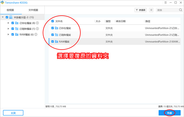Viewport: 184px width, 117px height.
Task: Collapse the 未掛載分區-2 tree node
Action: click(3, 17)
